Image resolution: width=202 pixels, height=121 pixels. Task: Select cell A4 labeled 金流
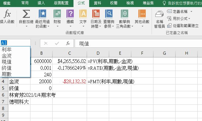click(19, 81)
